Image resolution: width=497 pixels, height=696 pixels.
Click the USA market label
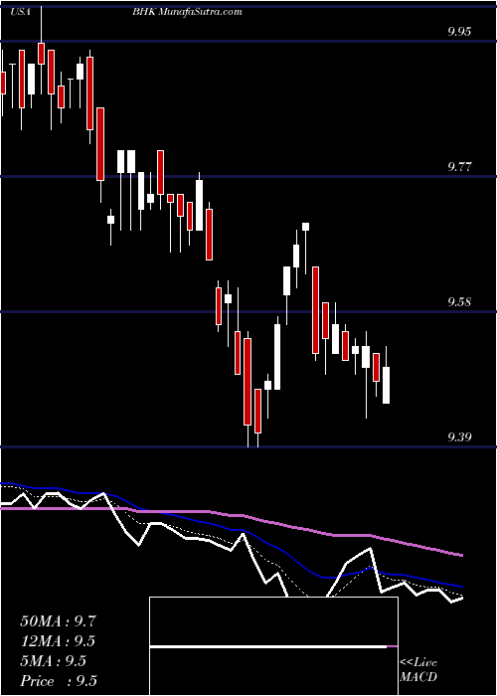20,12
